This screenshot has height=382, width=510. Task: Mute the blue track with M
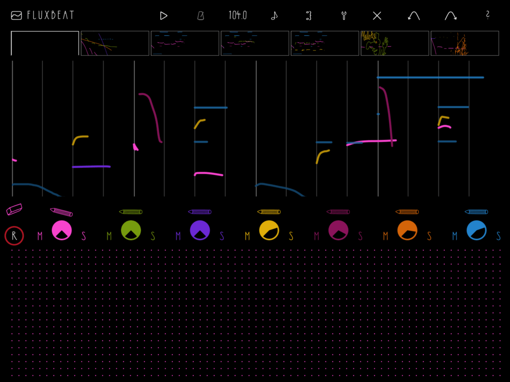[455, 236]
